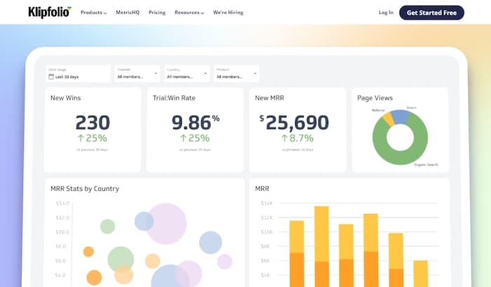
Task: Click the large purple bubble in MRR Stats
Action: click(x=166, y=223)
